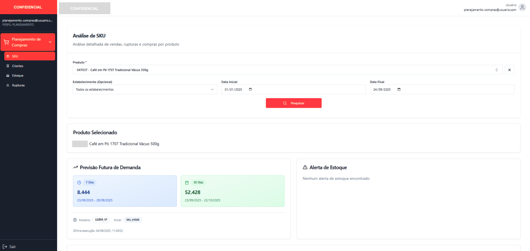This screenshot has width=530, height=251.
Task: Click the user avatar icon
Action: (x=522, y=7)
